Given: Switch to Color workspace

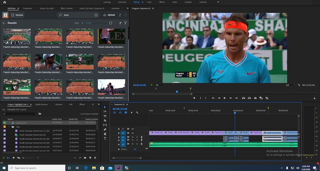Looking at the screenshot, I should click(x=149, y=2).
